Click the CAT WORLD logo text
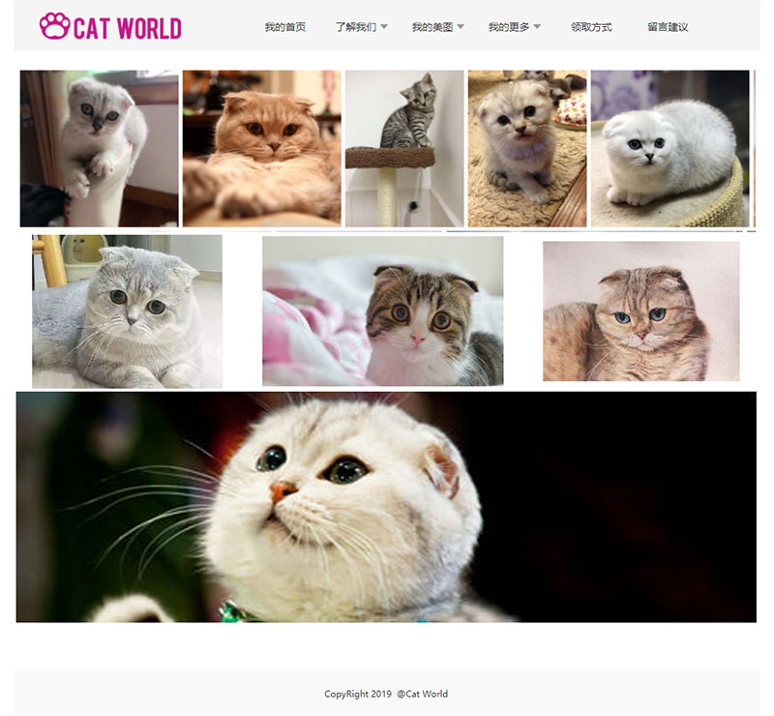This screenshot has height=716, width=774. coord(128,28)
